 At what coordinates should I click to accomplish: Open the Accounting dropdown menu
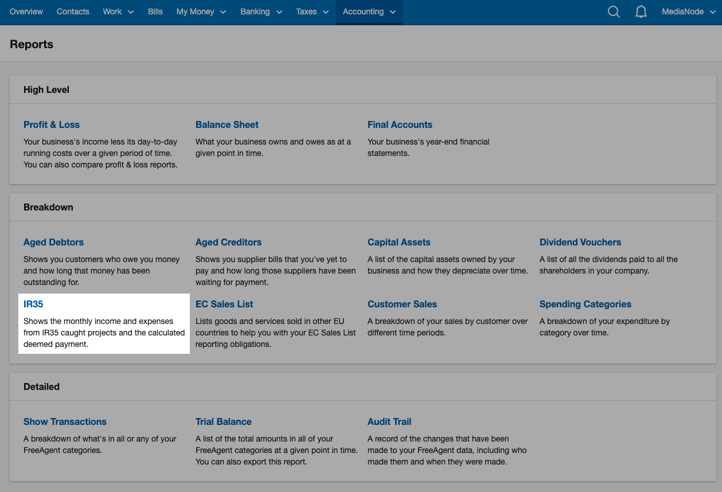click(x=369, y=12)
